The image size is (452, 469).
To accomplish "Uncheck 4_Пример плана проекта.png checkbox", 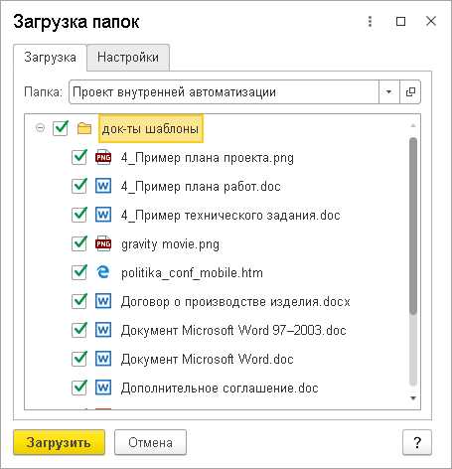I will click(x=79, y=157).
